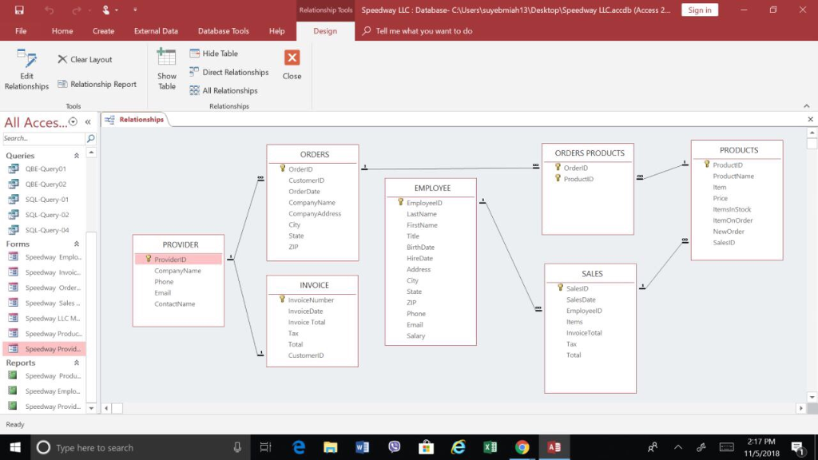Image resolution: width=818 pixels, height=460 pixels.
Task: Collapse the Reports group
Action: click(77, 363)
